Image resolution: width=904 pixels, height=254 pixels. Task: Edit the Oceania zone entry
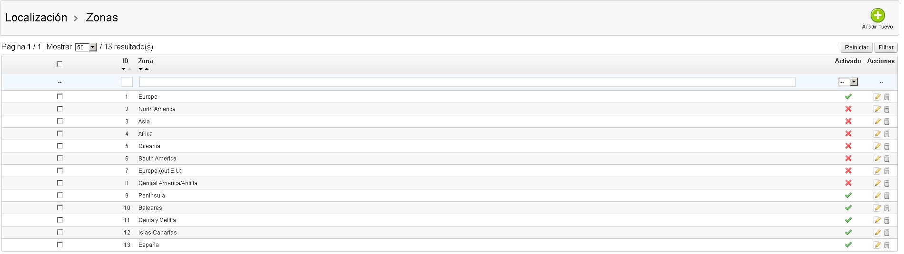click(877, 146)
